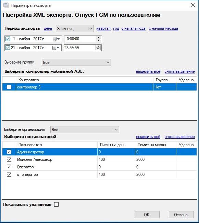Open calendar picker for end date 21 ноября
The image size is (199, 223).
point(56,48)
